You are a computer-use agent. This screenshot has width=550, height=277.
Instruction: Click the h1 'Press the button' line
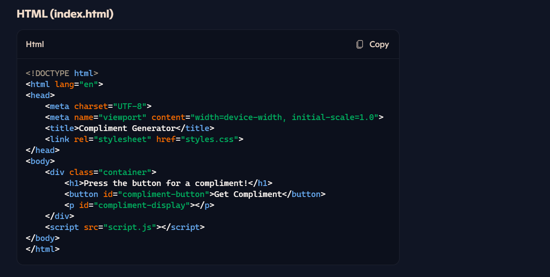coord(169,183)
